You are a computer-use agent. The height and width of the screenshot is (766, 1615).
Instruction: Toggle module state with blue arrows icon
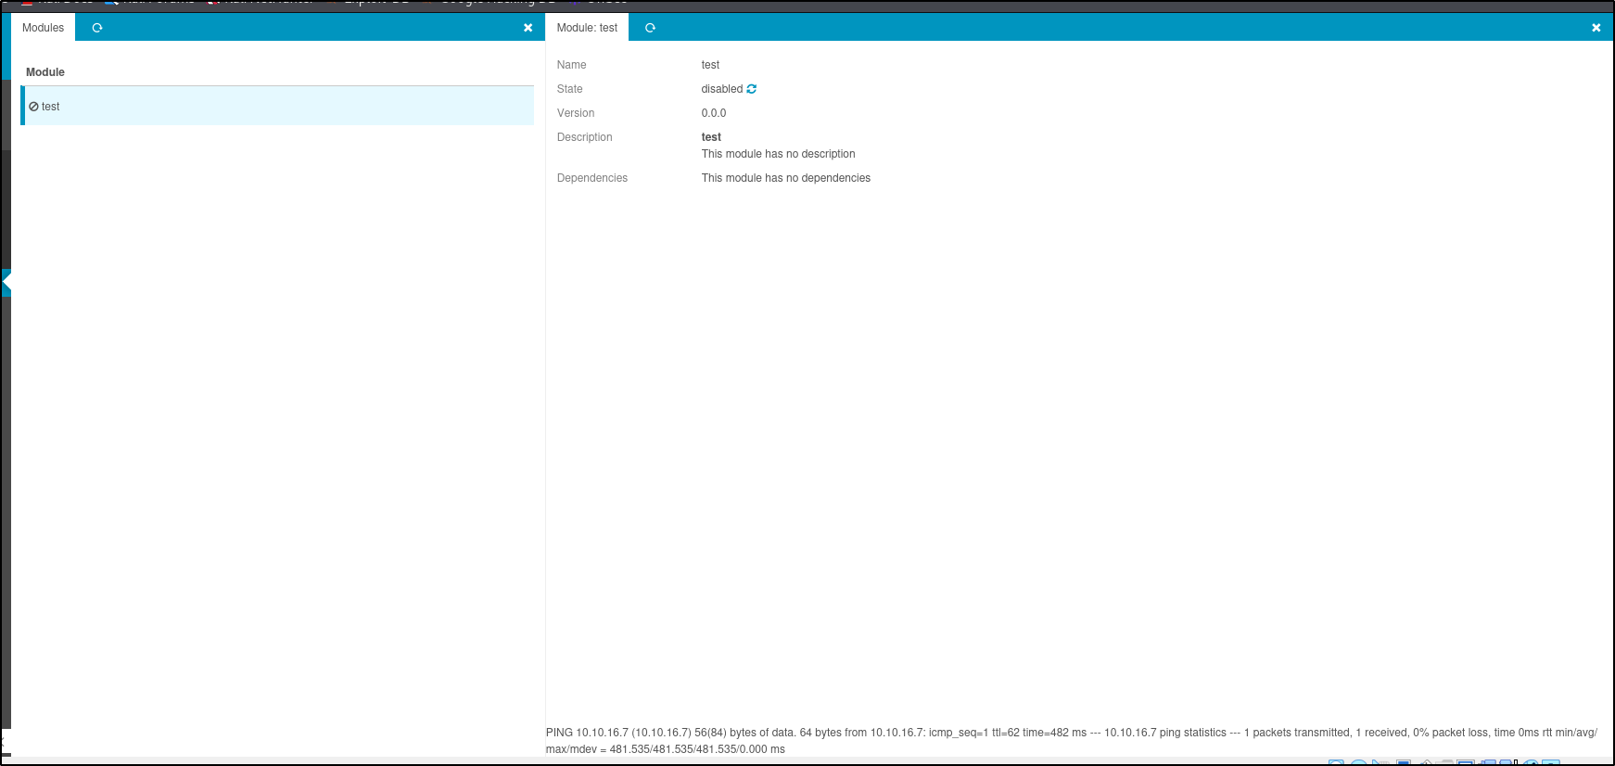tap(752, 89)
